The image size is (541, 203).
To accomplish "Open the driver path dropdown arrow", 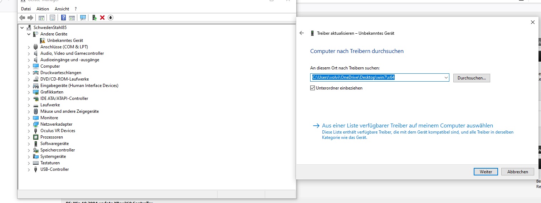I will [446, 78].
